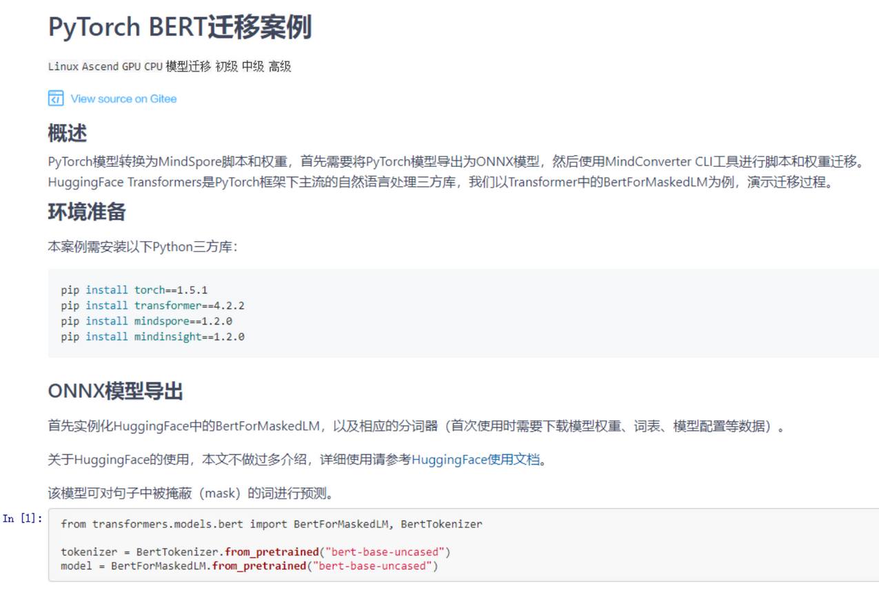The image size is (879, 601).
Task: Click the "PyTorch BERT迁移案例" page title
Action: click(180, 28)
